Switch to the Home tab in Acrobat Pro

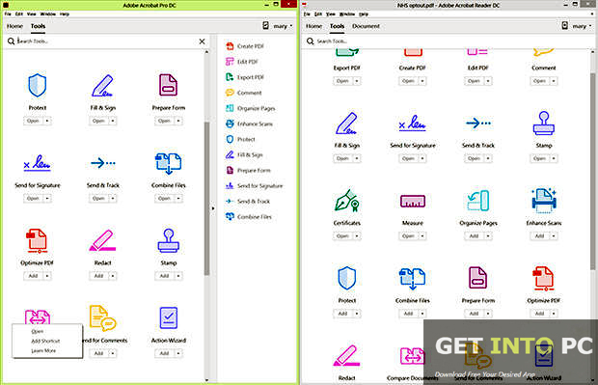[14, 26]
